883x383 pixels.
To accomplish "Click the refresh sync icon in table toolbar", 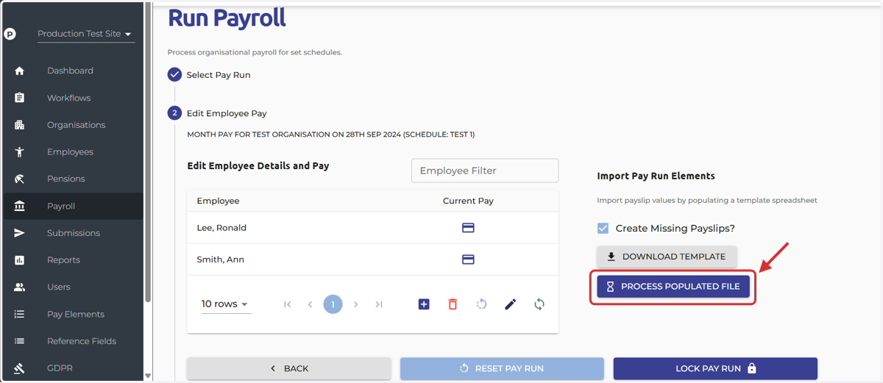I will pos(539,304).
